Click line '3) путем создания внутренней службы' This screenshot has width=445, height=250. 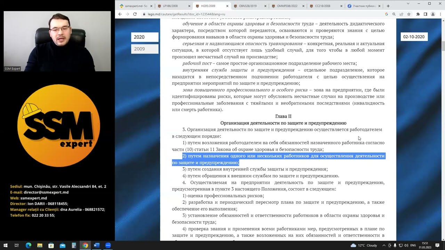[255, 169]
